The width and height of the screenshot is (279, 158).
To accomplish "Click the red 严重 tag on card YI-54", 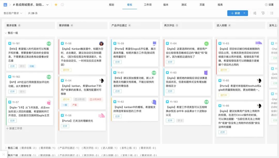I will tap(74, 105).
